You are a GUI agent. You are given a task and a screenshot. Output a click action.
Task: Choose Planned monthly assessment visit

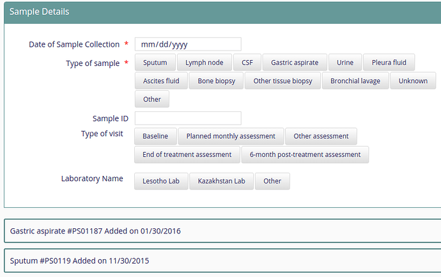coord(231,136)
